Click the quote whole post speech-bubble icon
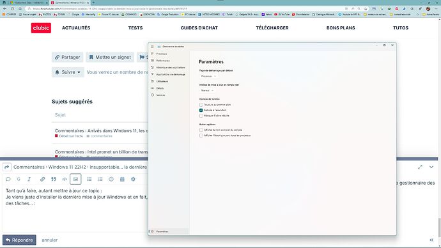The image size is (441, 248). pyautogui.click(x=8, y=179)
